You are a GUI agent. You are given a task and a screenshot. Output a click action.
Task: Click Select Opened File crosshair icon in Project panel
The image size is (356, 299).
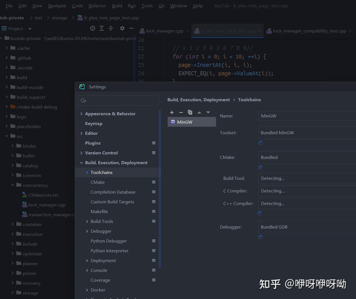(93, 28)
